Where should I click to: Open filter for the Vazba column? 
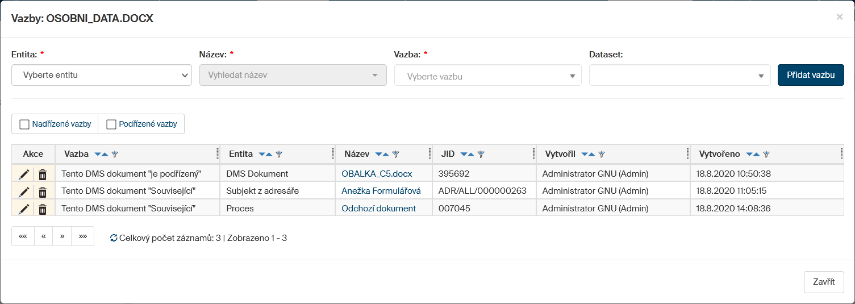click(115, 154)
